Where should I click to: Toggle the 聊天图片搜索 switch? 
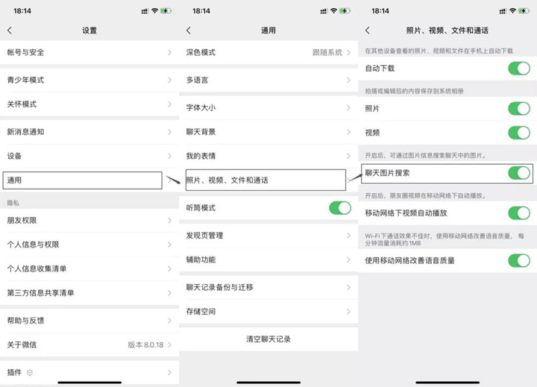click(518, 173)
